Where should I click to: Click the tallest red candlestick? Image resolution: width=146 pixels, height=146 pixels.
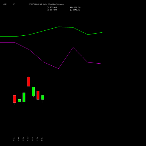pos(29,81)
